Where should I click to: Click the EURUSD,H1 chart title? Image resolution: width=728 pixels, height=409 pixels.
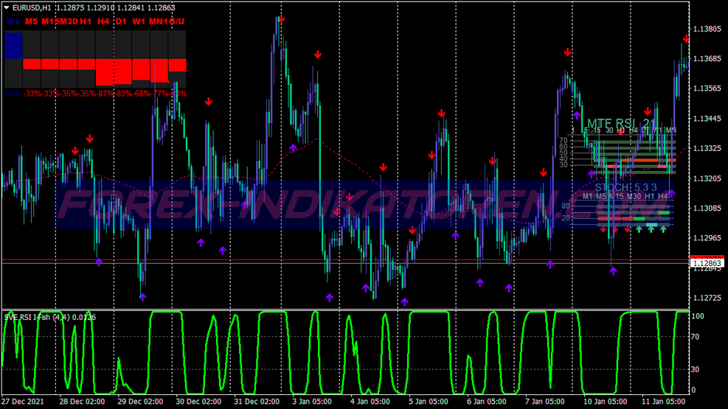coord(32,8)
